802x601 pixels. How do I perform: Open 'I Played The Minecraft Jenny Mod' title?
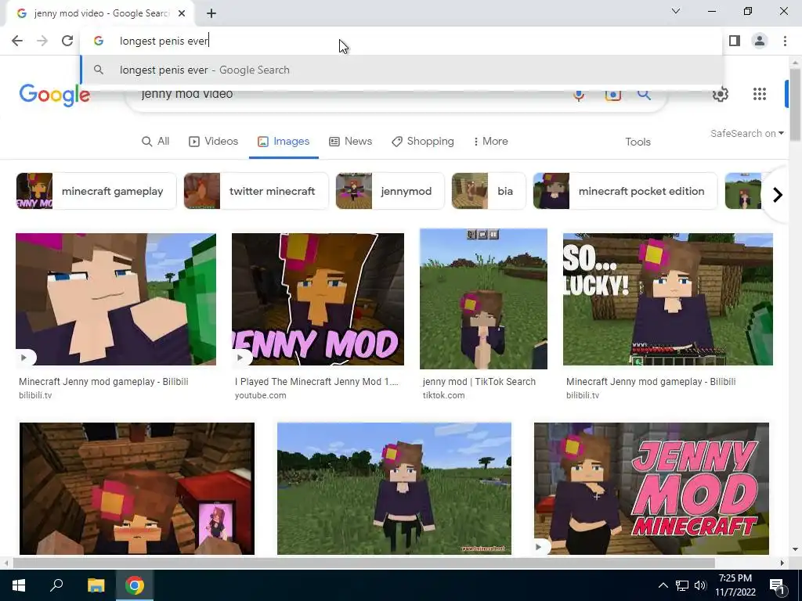click(x=316, y=382)
